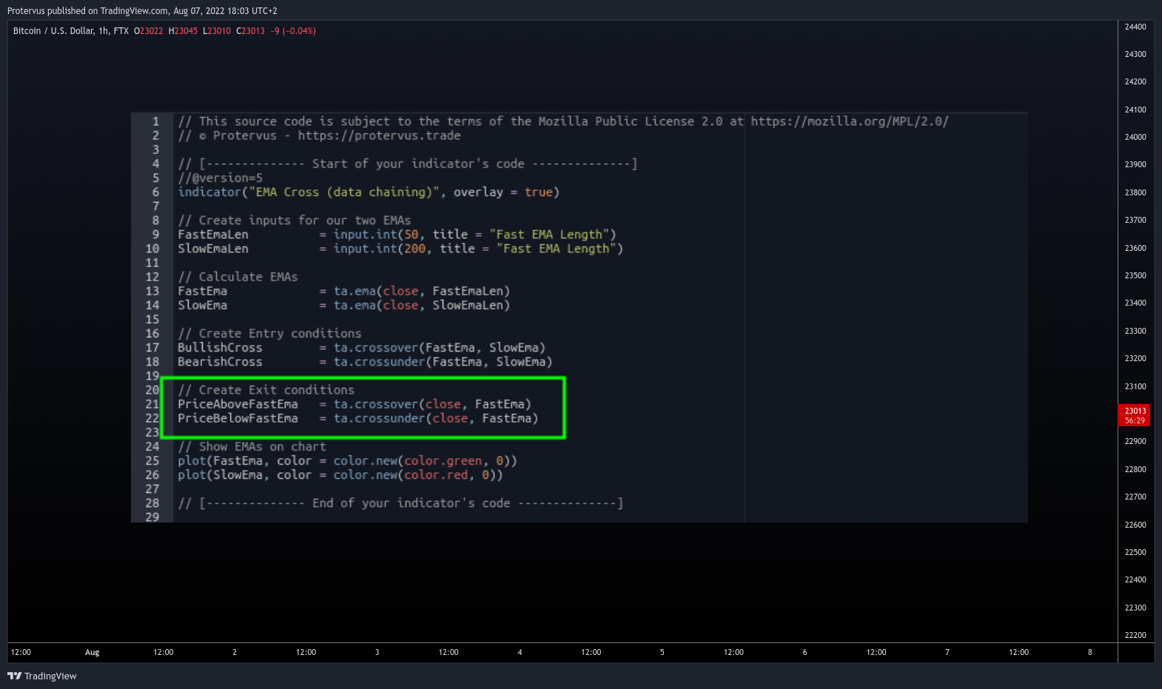Click line number 29 in the gutter
Viewport: 1162px width, 689px height.
click(152, 517)
